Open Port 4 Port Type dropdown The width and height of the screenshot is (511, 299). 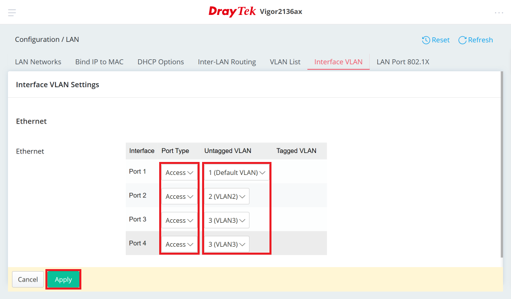[x=179, y=245]
